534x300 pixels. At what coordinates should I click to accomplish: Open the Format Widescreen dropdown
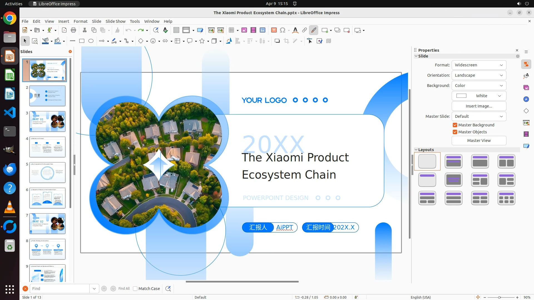[479, 65]
